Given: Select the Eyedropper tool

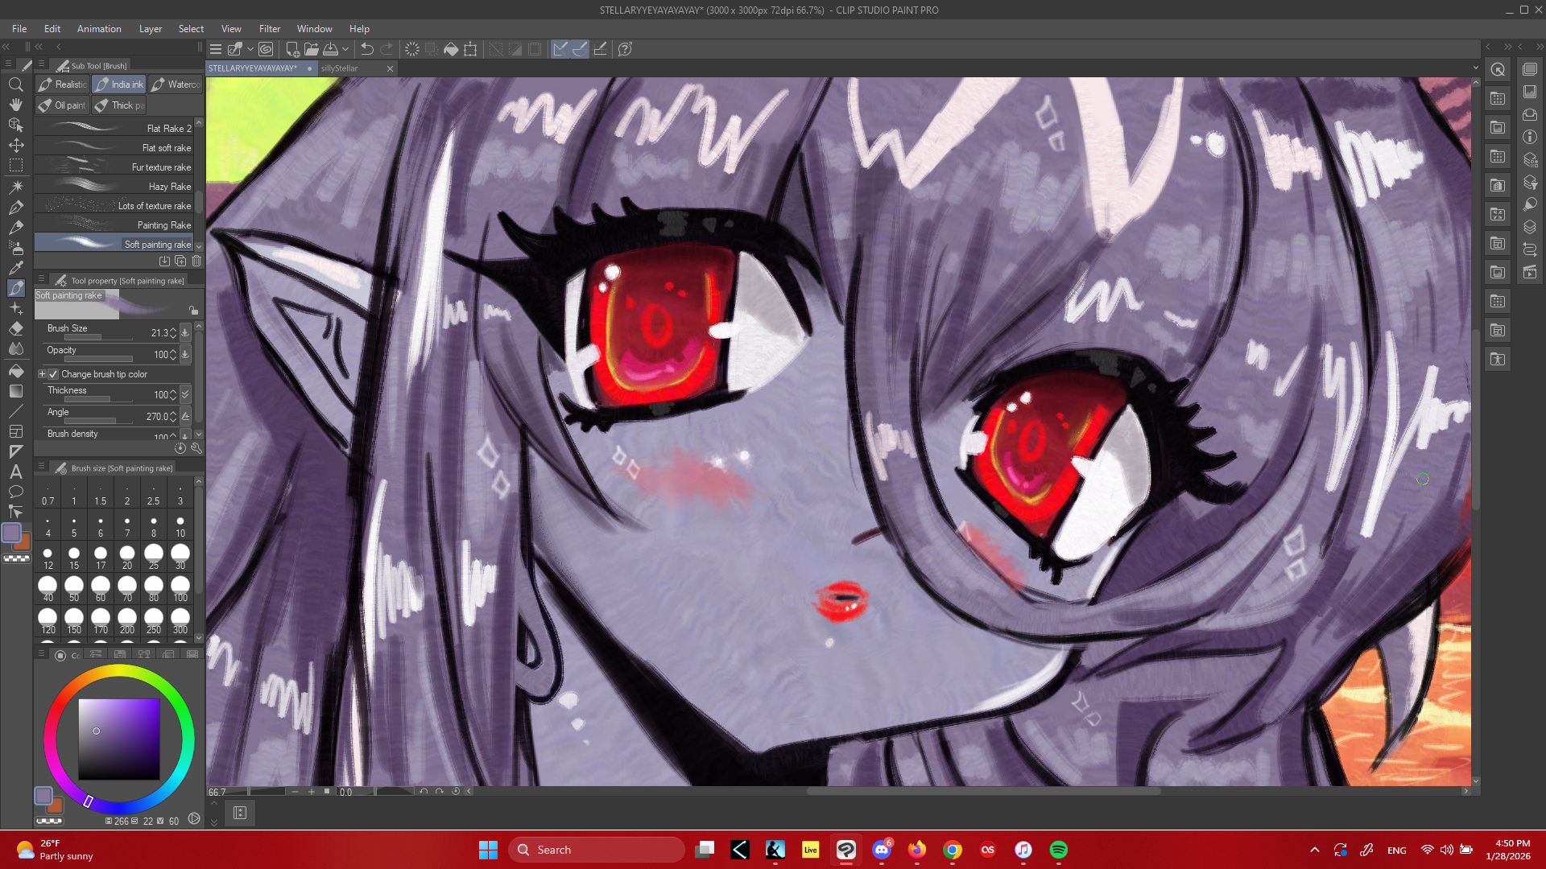Looking at the screenshot, I should coord(15,267).
